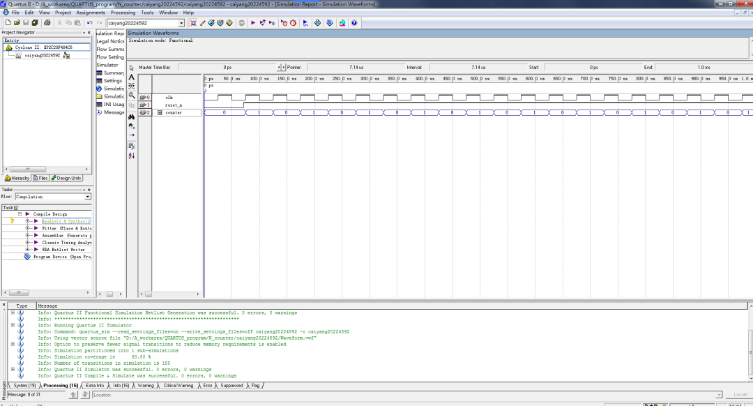
Task: Click the Start Compilation play icon
Action: click(x=252, y=23)
